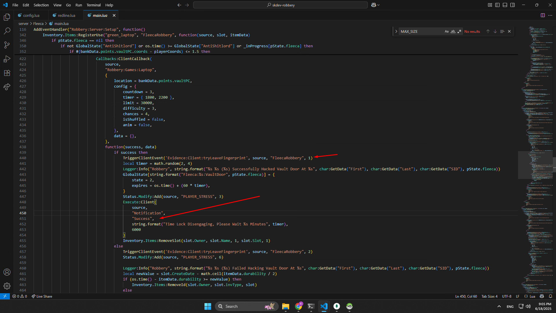Start Live Share from the status bar

coord(42,296)
